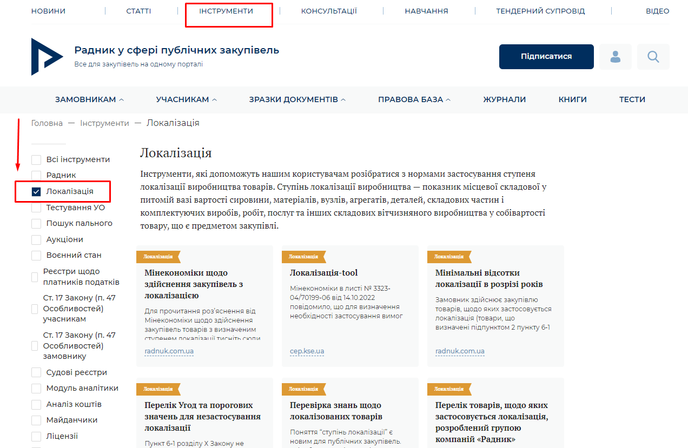The height and width of the screenshot is (448, 688).
Task: Open the Інструменти top menu item
Action: pyautogui.click(x=226, y=11)
